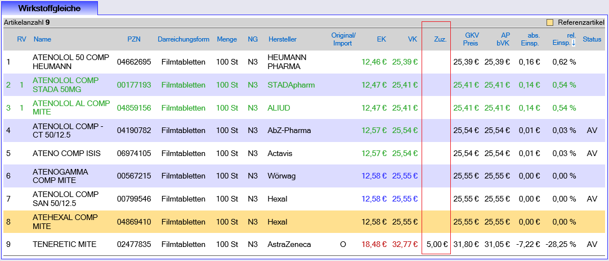Click the Status column header

592,39
